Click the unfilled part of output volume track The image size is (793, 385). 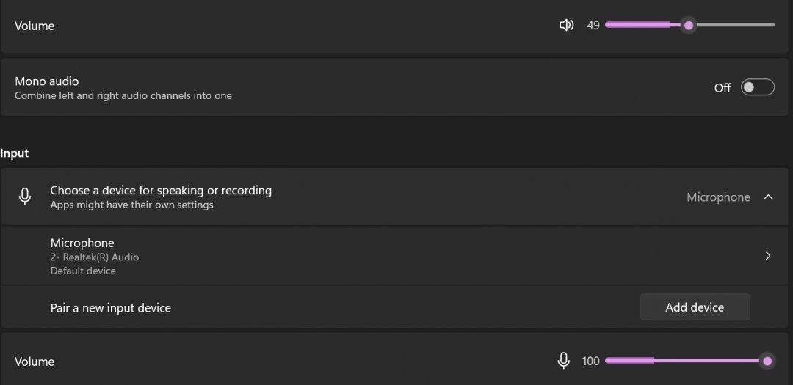[x=734, y=26]
